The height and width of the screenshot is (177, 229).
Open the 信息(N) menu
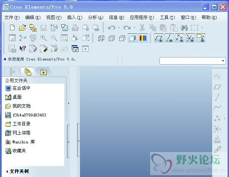(x=117, y=18)
